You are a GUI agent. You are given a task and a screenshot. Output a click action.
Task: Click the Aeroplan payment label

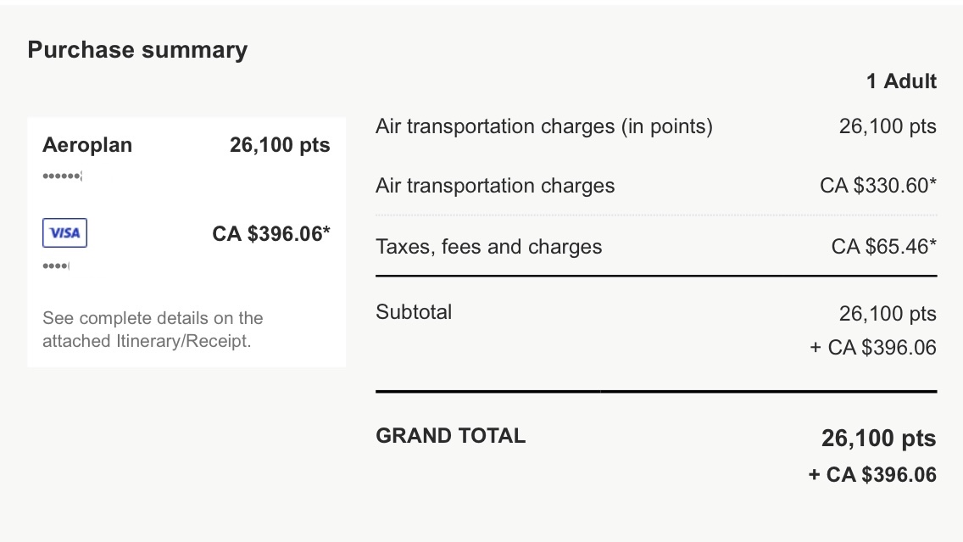click(87, 145)
